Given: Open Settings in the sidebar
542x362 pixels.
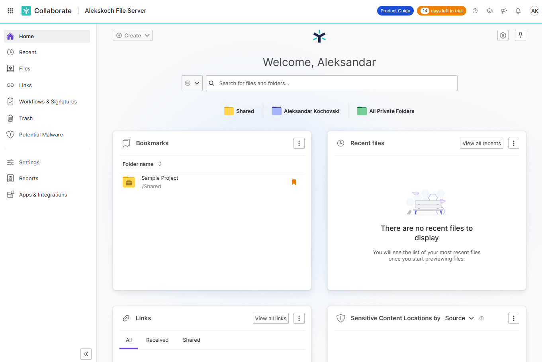Looking at the screenshot, I should pyautogui.click(x=47, y=162).
